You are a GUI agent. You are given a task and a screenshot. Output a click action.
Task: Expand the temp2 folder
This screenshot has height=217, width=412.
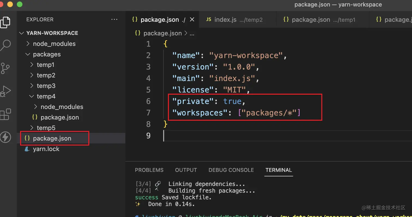pyautogui.click(x=32, y=75)
